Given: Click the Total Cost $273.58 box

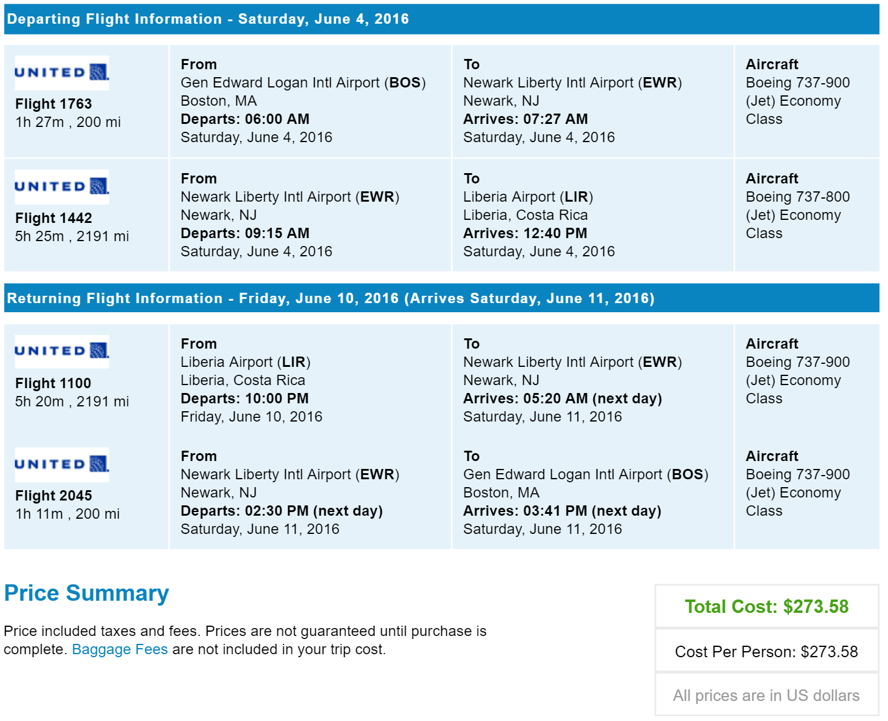Looking at the screenshot, I should (x=767, y=606).
